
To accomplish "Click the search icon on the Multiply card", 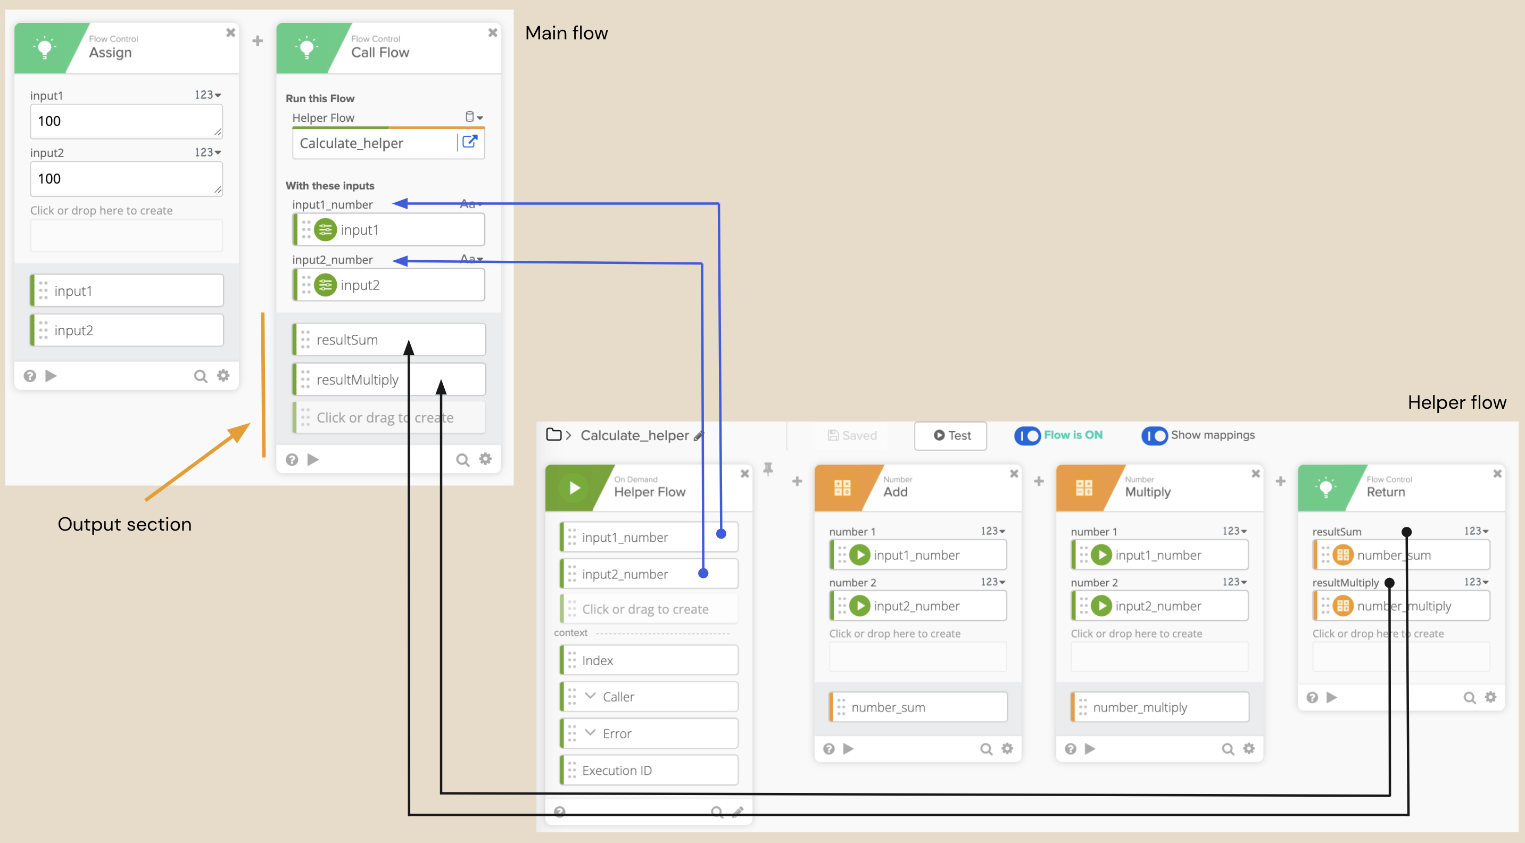I will tap(1226, 748).
